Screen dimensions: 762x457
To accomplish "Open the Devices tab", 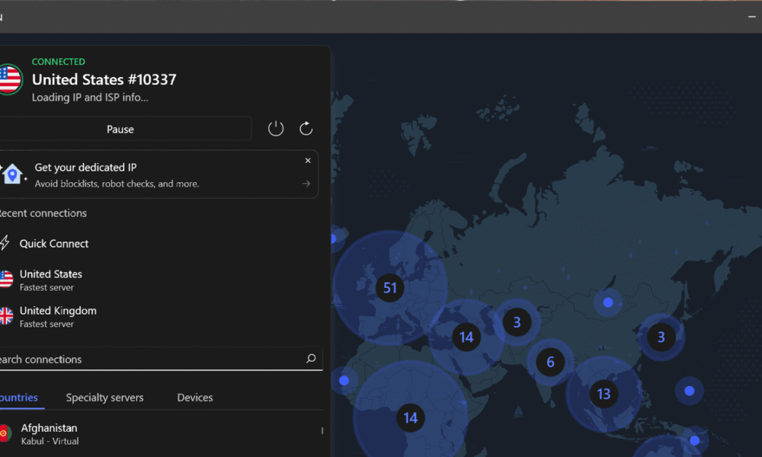I will pyautogui.click(x=195, y=398).
